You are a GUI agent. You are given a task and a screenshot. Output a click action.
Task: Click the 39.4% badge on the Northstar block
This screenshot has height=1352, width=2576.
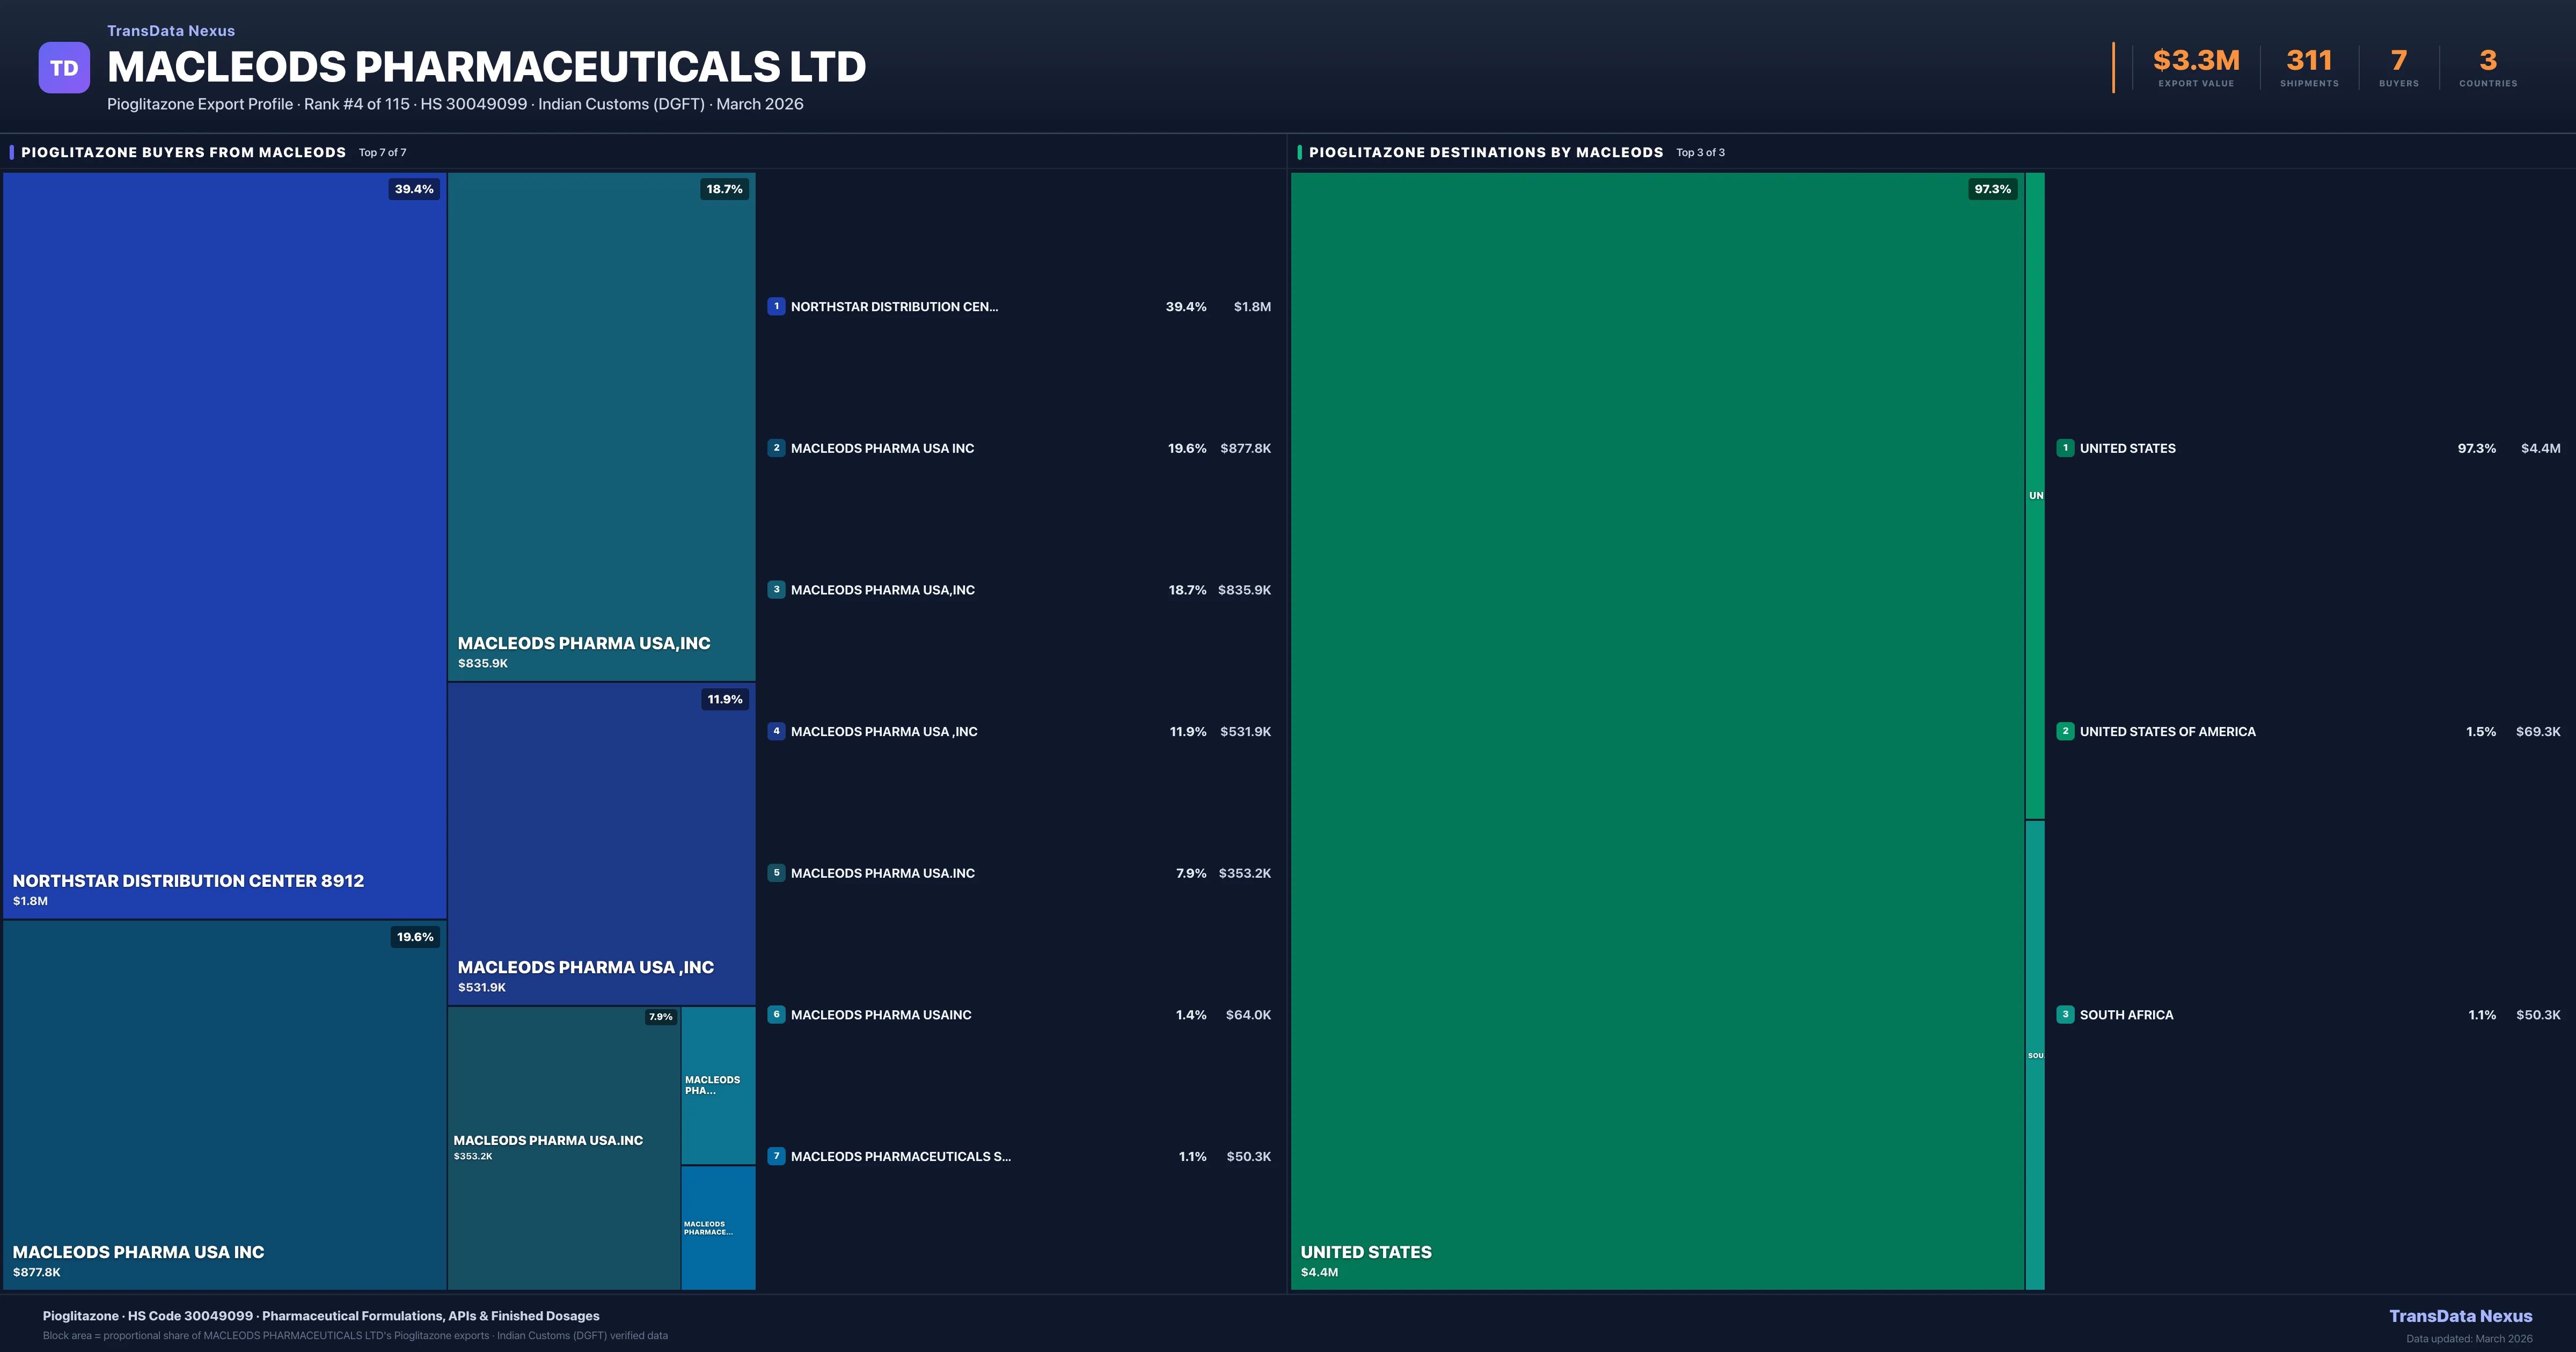(x=414, y=189)
